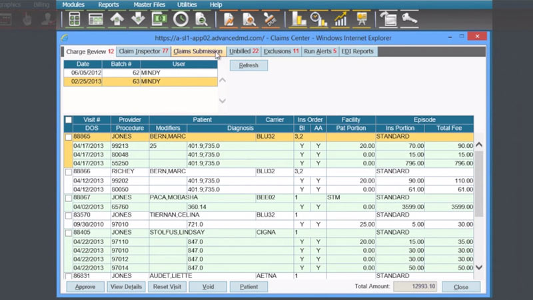Check the box for visit 88405
The height and width of the screenshot is (300, 533).
pyautogui.click(x=69, y=233)
